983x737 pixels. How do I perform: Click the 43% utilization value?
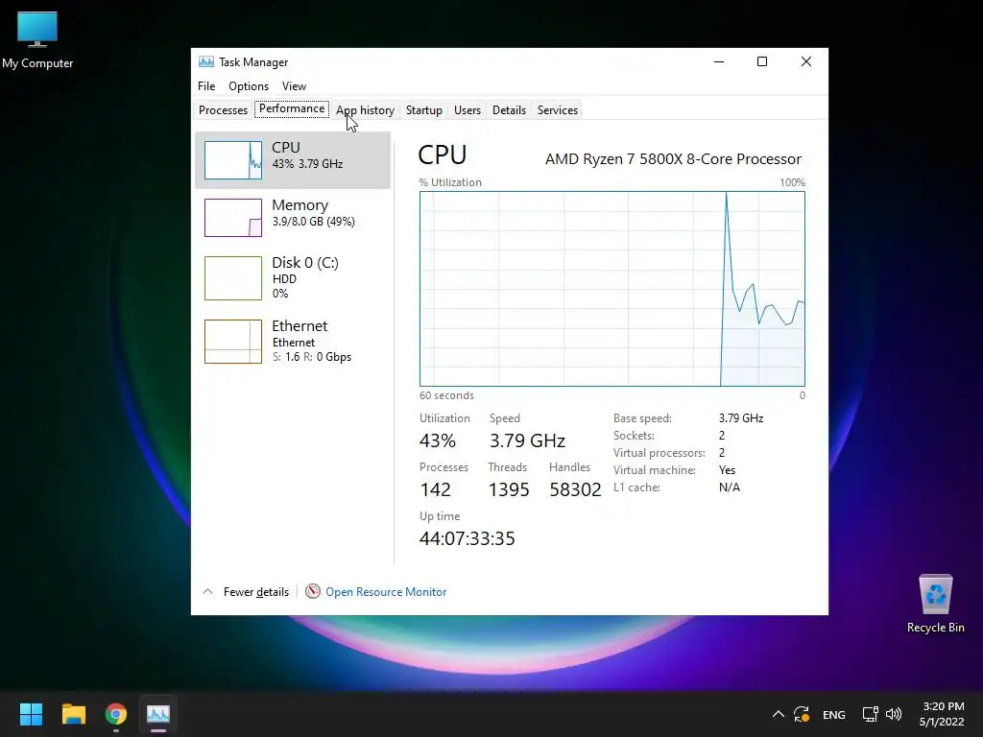tap(437, 440)
